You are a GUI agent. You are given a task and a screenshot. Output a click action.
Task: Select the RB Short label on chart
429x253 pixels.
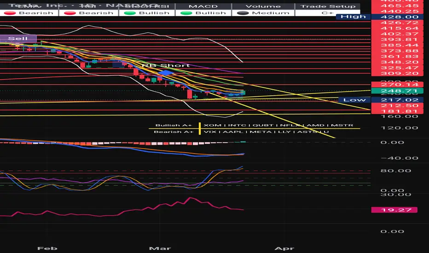[166, 66]
